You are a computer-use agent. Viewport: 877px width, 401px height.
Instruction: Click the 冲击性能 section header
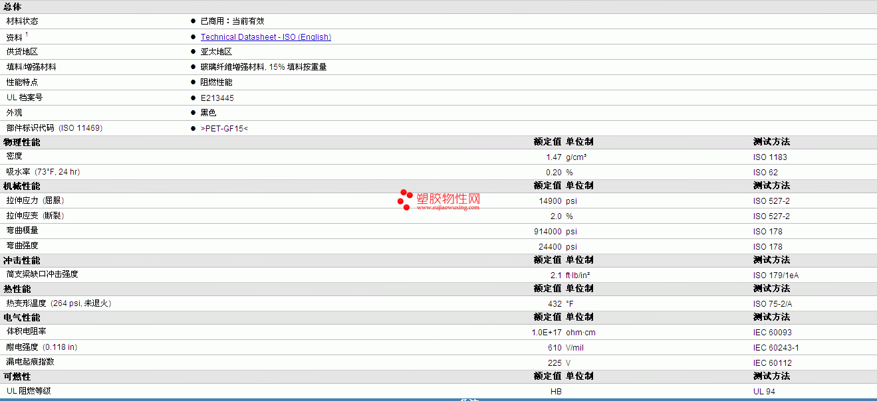(21, 260)
